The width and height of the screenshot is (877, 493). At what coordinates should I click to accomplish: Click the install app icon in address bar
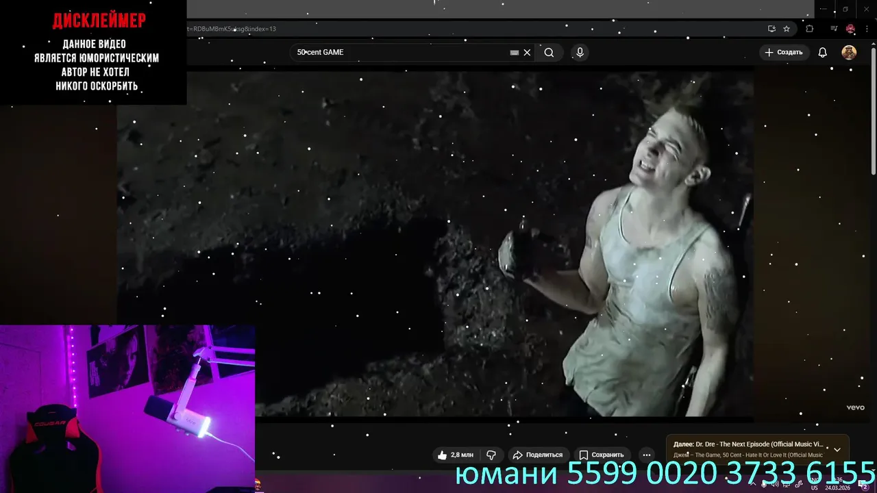(x=771, y=29)
